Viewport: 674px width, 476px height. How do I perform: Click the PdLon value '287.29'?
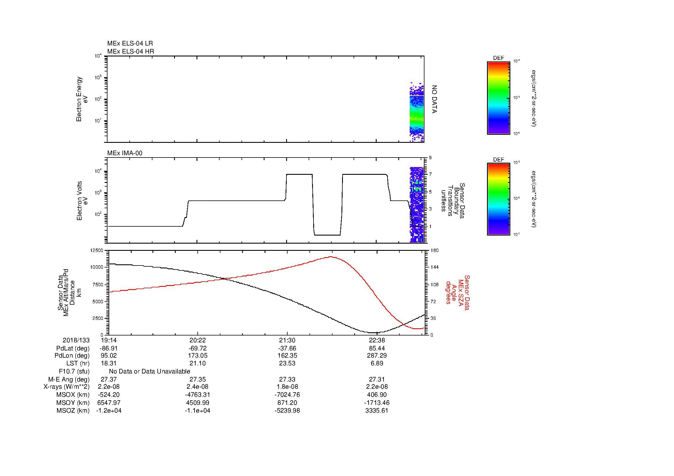[377, 356]
